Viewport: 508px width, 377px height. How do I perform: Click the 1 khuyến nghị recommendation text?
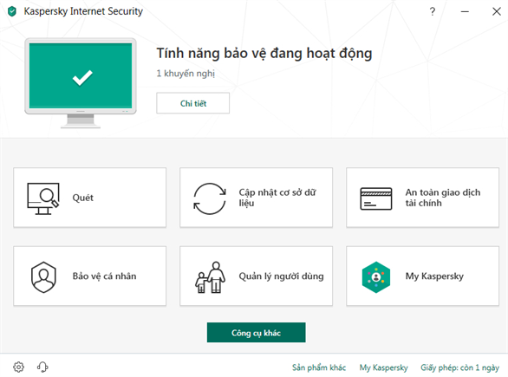click(186, 74)
